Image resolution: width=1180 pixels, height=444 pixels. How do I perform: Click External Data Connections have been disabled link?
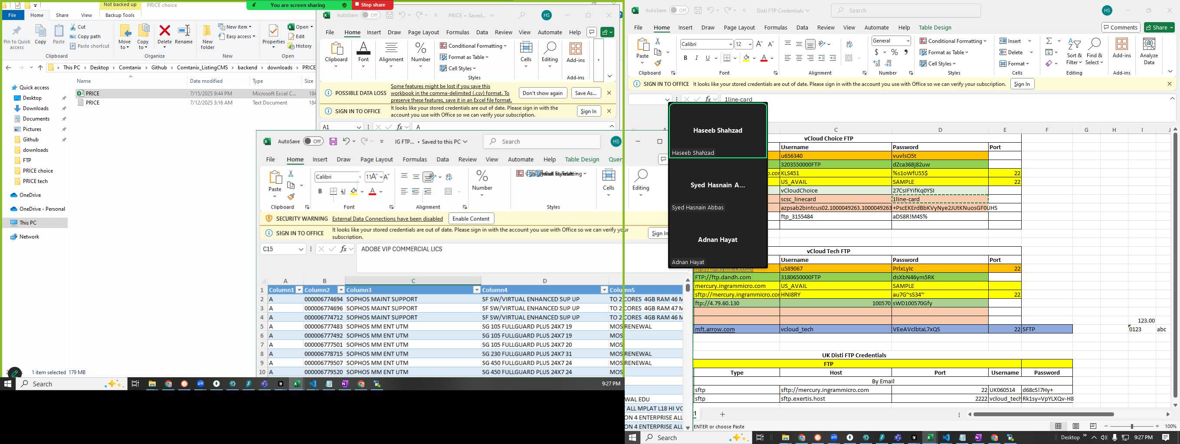(x=387, y=219)
